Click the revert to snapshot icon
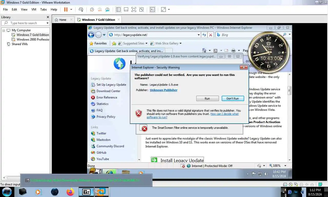Viewport: 328px width, 197px height. coord(100,9)
